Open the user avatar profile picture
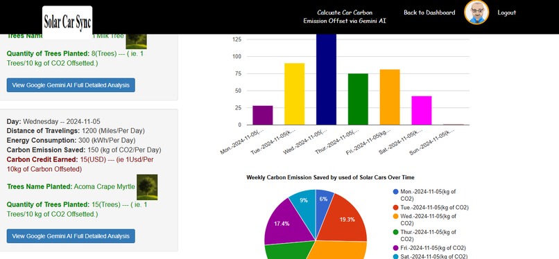Screen dimensions: 559x259 476,12
